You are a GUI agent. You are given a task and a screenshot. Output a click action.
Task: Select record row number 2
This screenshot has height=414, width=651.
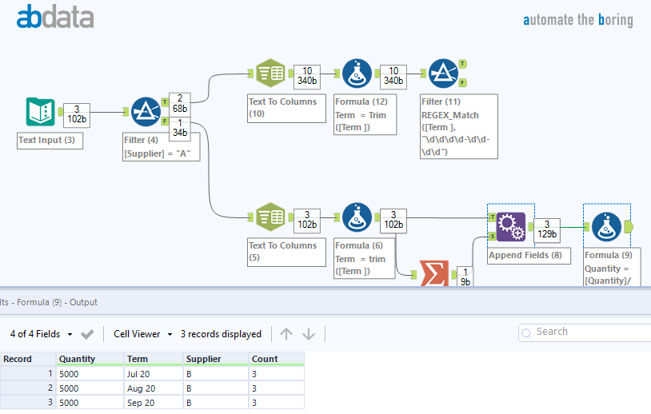click(28, 388)
